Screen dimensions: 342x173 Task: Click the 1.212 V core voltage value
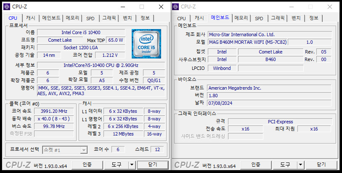click(110, 55)
